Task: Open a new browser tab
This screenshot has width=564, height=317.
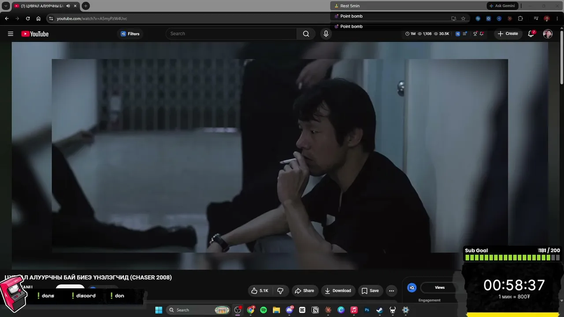Action: point(85,6)
